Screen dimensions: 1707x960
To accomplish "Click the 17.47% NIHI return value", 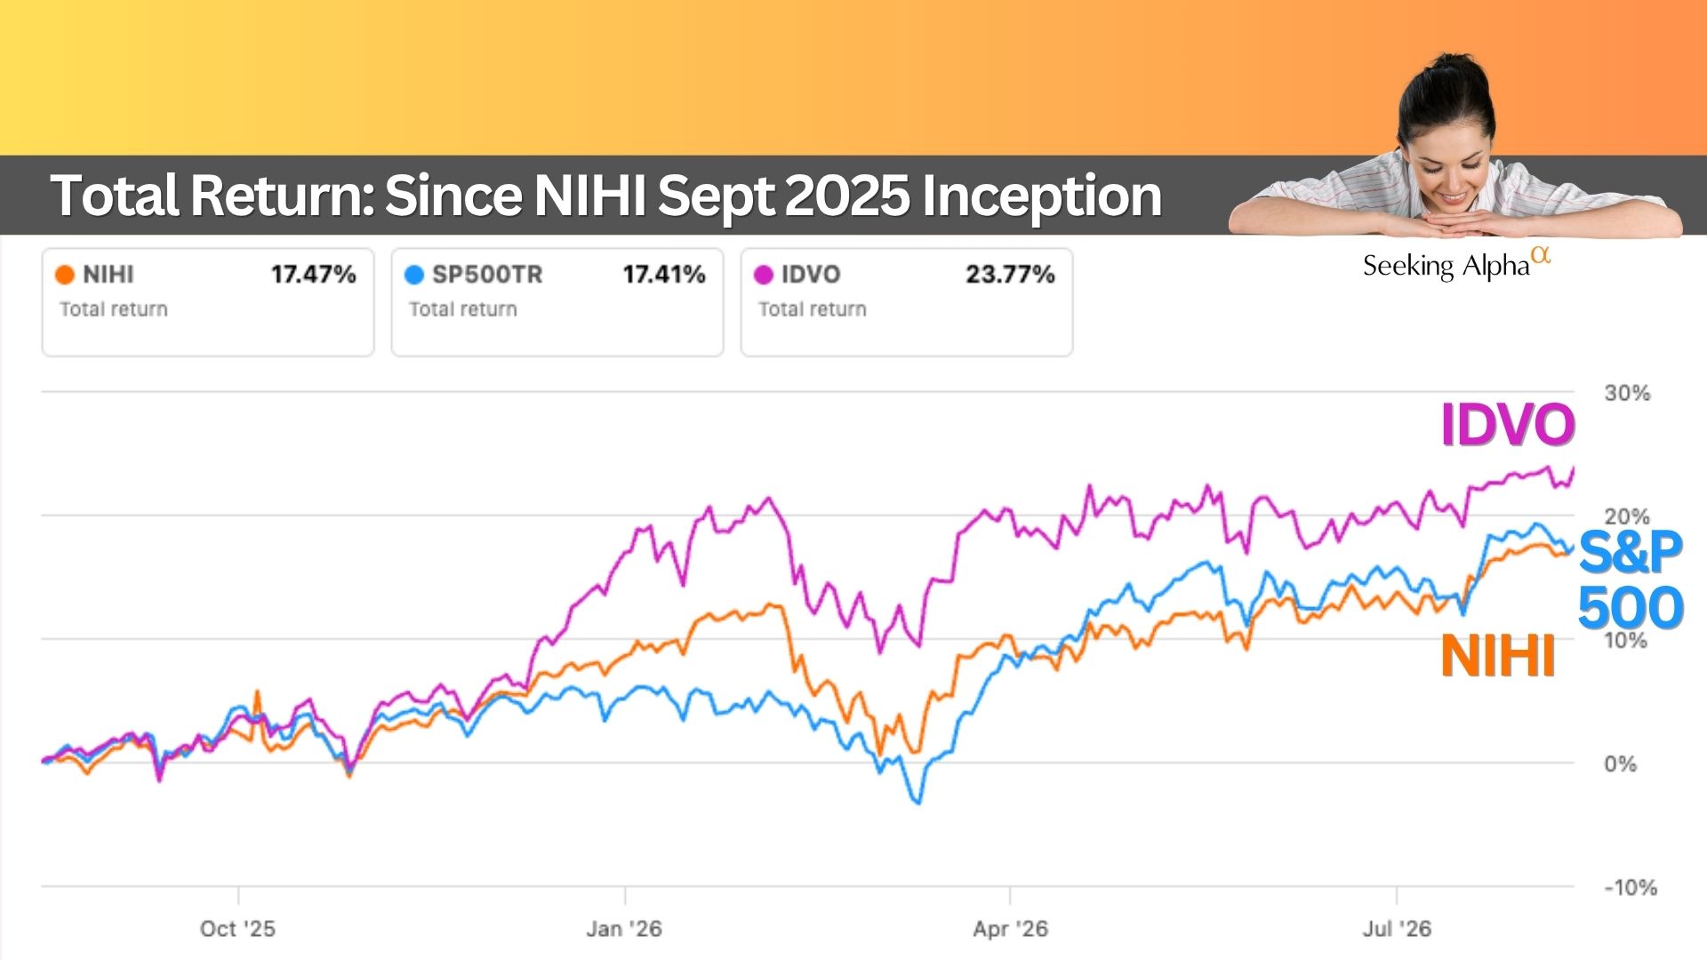I will click(313, 275).
